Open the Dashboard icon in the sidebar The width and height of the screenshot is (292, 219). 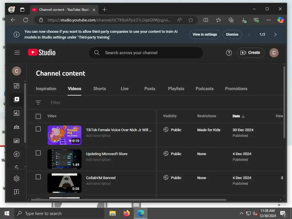pyautogui.click(x=17, y=86)
